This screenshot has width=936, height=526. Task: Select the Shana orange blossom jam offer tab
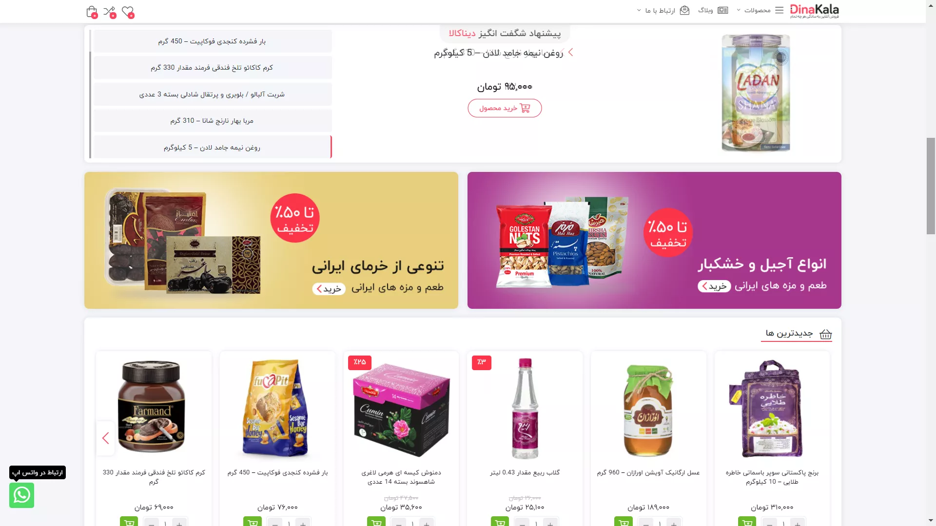212,121
